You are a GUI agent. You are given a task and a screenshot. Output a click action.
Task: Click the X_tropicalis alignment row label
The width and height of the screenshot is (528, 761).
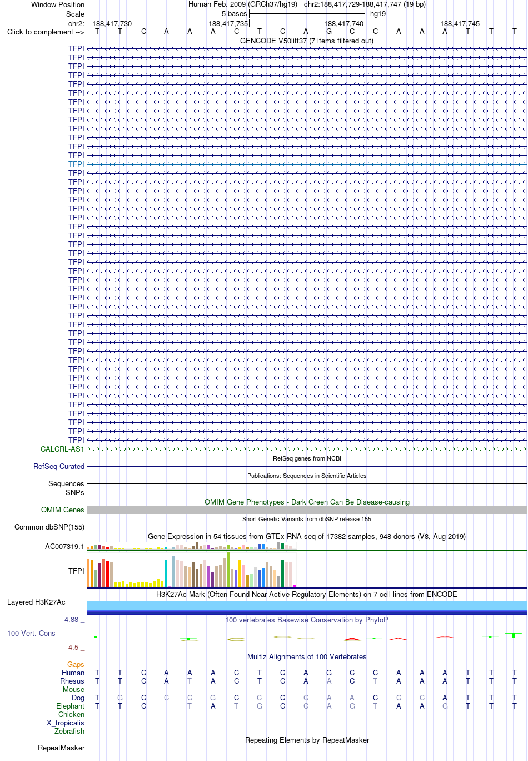(x=66, y=723)
